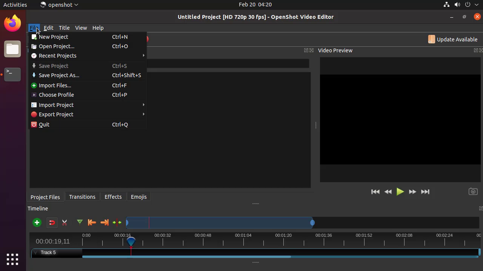Open the system volume indicator
Image resolution: width=483 pixels, height=271 pixels.
coord(457,5)
